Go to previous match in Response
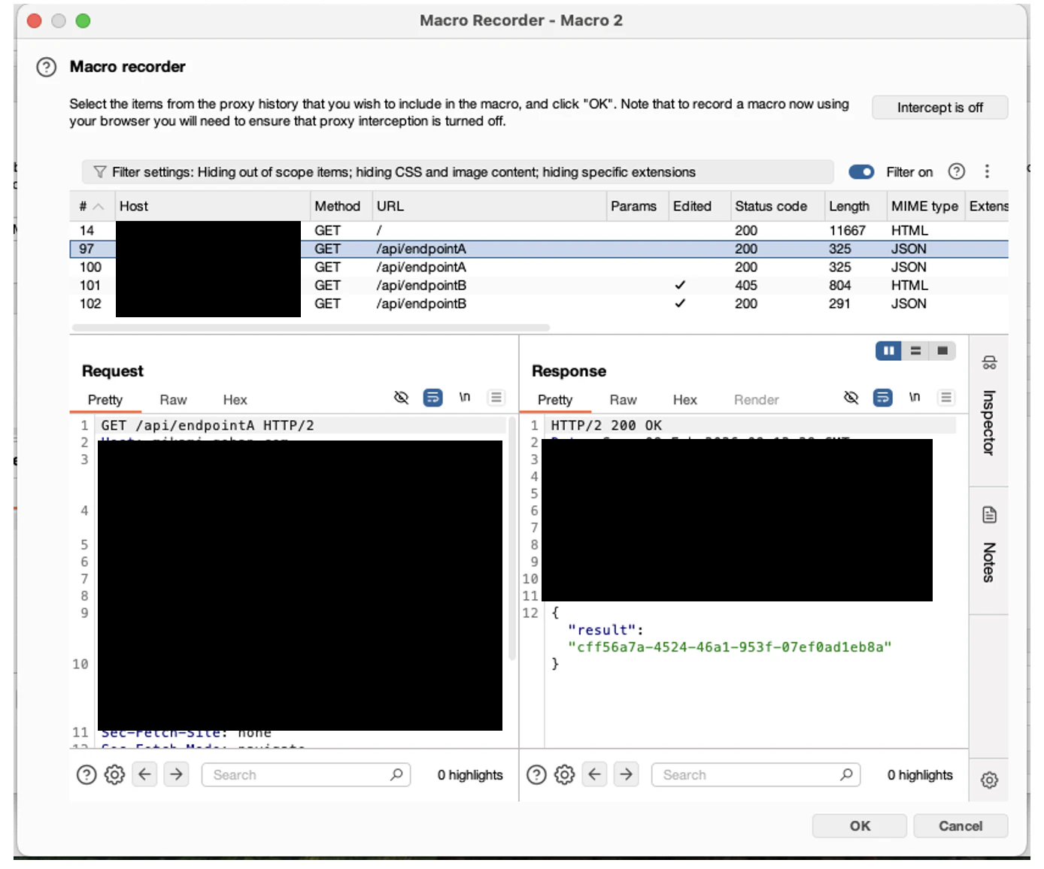The width and height of the screenshot is (1044, 869). [x=594, y=774]
